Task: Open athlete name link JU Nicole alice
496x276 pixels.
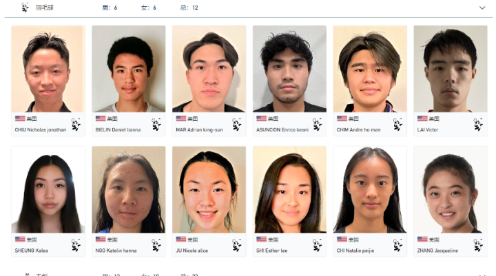Action: [x=192, y=251]
